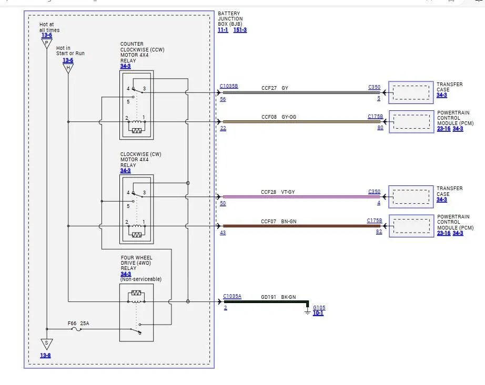Click the H triangle reference symbol

[68, 68]
